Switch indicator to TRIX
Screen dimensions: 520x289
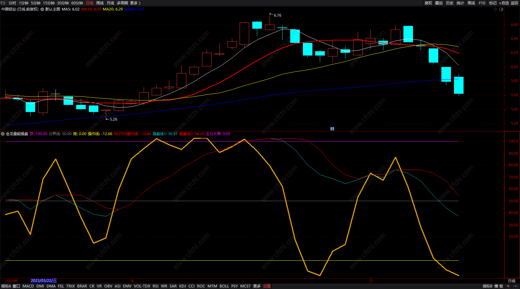pyautogui.click(x=71, y=286)
